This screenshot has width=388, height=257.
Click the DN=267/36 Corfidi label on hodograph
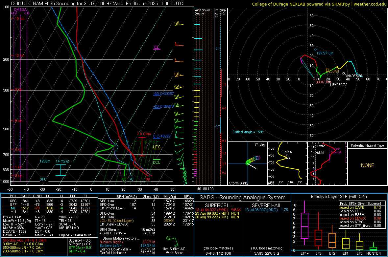[x=353, y=76]
